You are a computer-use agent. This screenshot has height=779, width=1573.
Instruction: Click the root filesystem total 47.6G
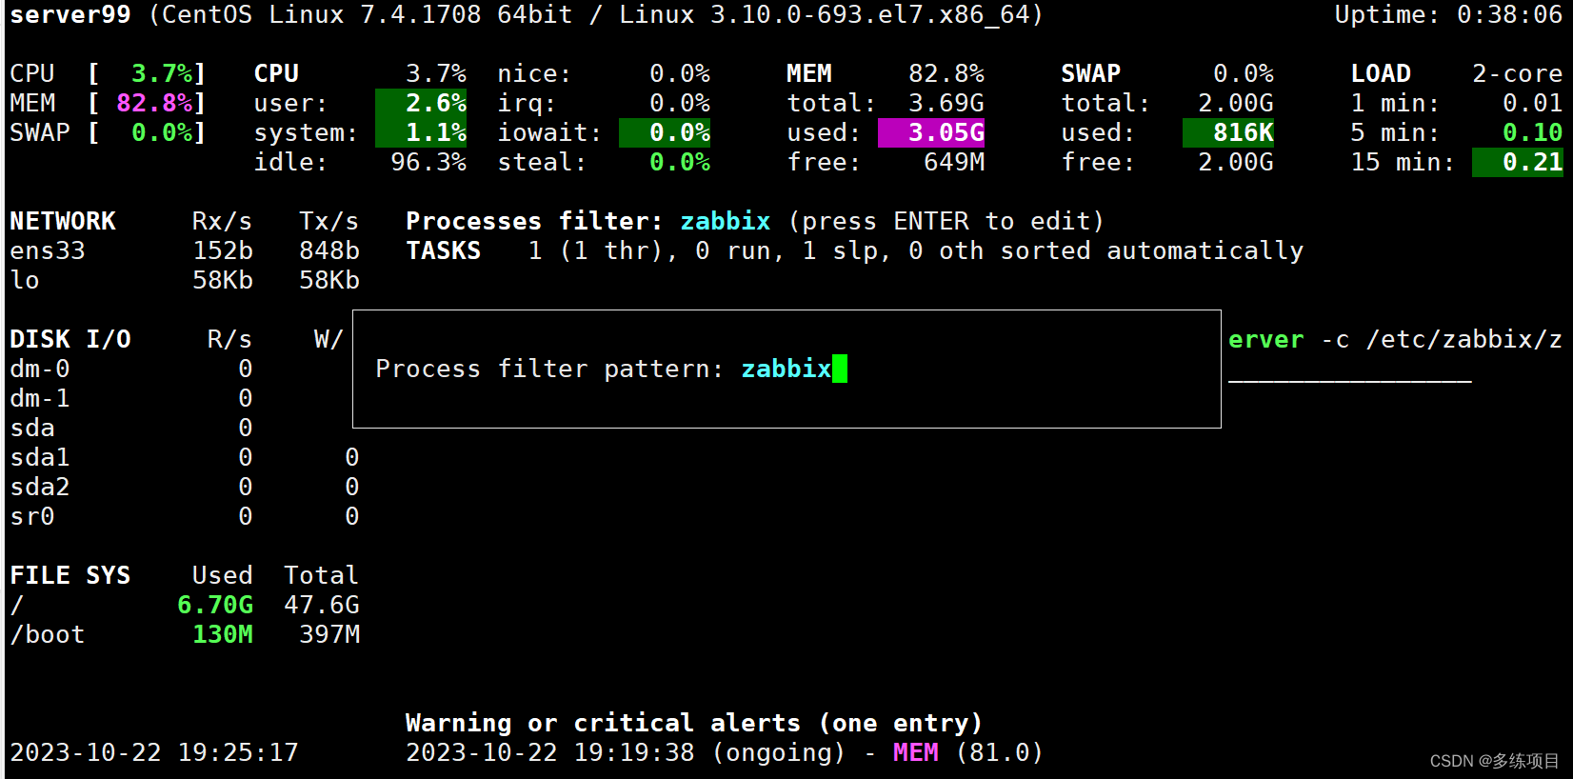(x=322, y=605)
